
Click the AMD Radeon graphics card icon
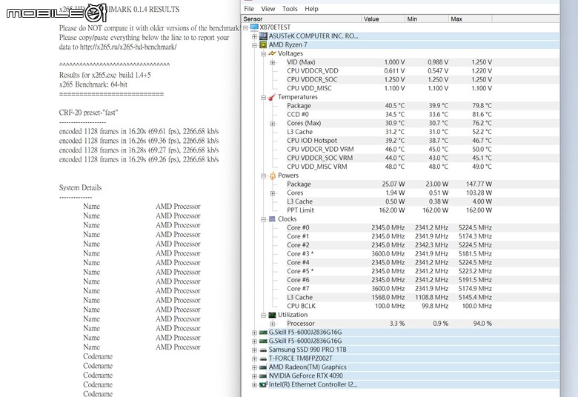(x=263, y=367)
